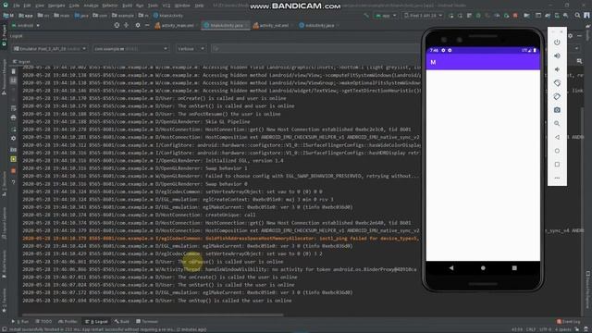592x333 pixels.
Task: Click the emulator sidebar home circle
Action: point(557,151)
